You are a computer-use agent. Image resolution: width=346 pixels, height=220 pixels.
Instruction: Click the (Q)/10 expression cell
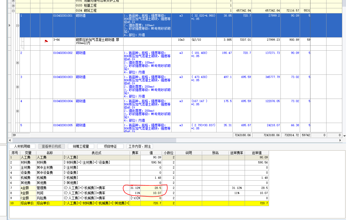point(203,42)
